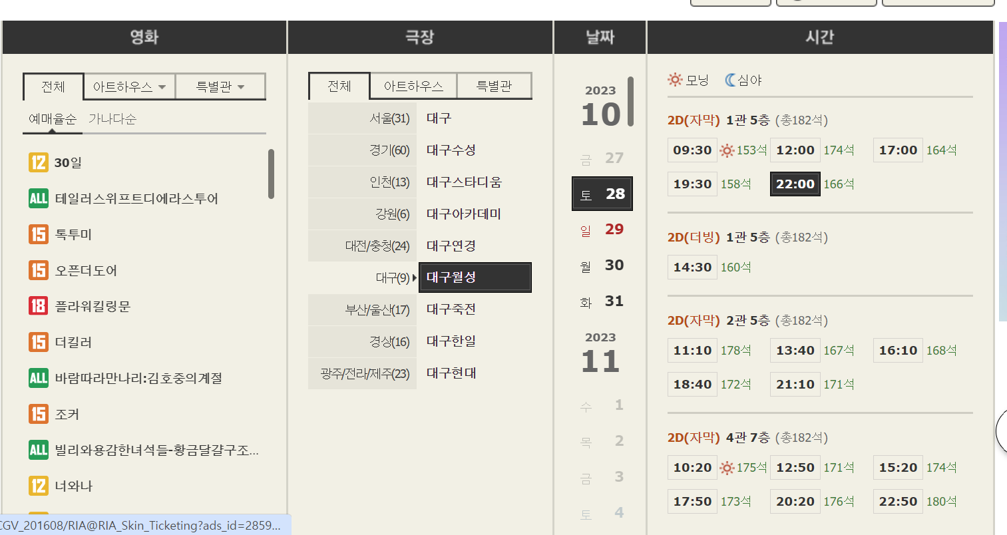Pick Monday the 30th date
The height and width of the screenshot is (535, 1007).
602,266
